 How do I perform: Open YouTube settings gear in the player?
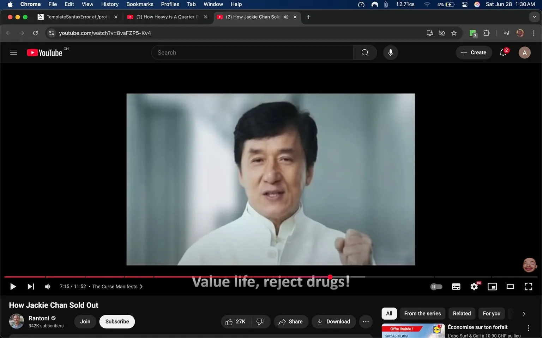coord(474,286)
